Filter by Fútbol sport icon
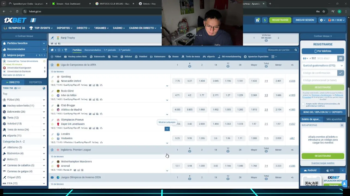Viewport: 350px width, 196px height. [52, 57]
